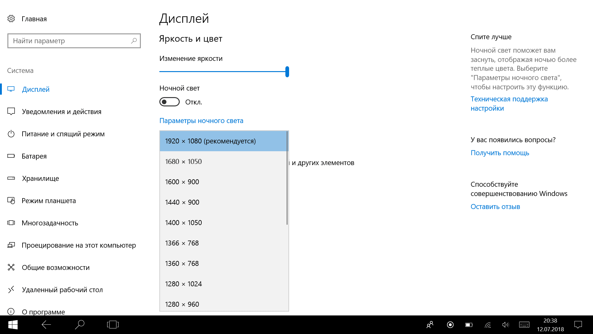Open Windows Start menu
This screenshot has height=334, width=593.
13,325
